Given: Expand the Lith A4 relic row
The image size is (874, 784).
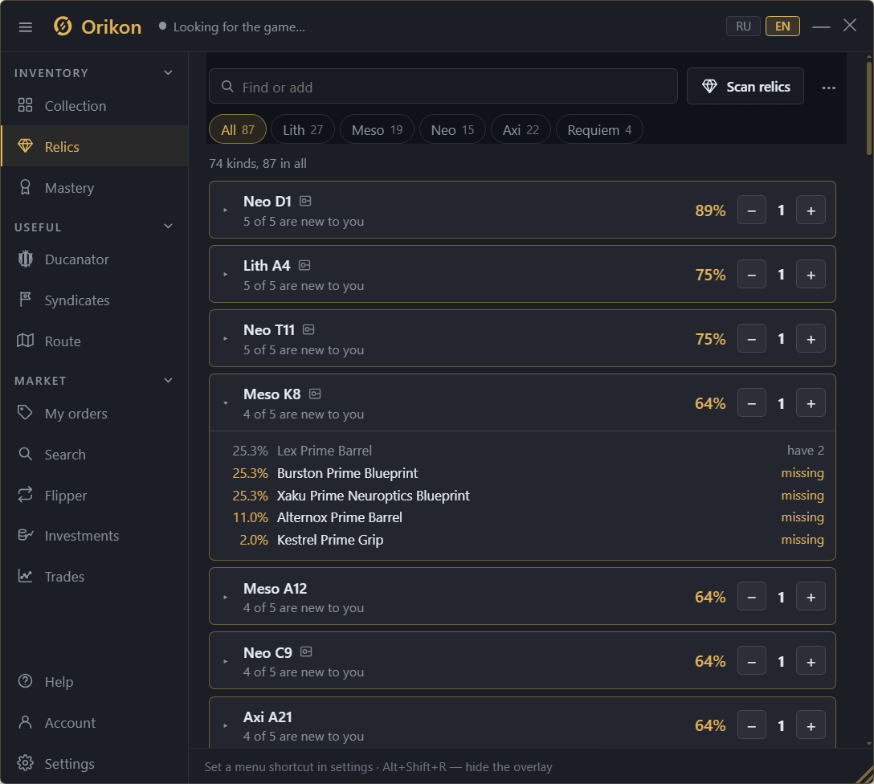Looking at the screenshot, I should (x=225, y=274).
